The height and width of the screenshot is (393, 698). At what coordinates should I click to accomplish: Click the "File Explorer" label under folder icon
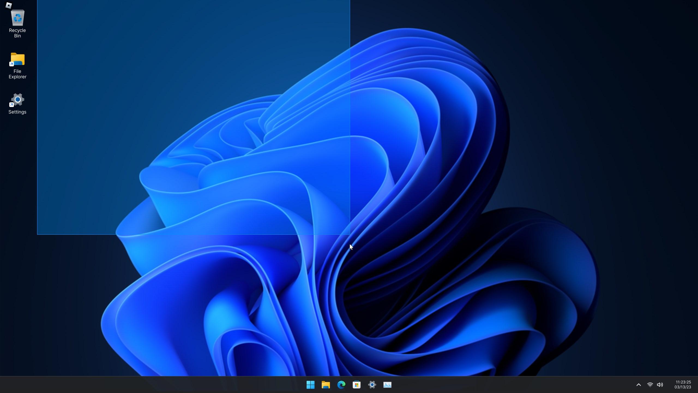[17, 74]
